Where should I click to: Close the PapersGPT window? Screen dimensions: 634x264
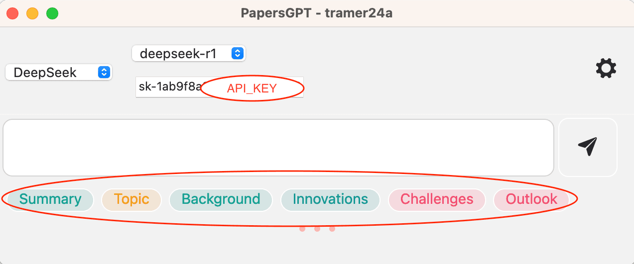pos(12,13)
